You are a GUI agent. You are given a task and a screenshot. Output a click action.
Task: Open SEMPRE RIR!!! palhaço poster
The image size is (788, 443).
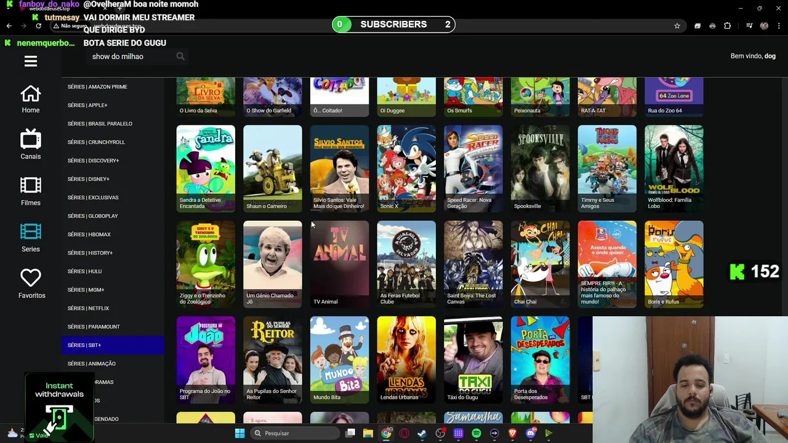[x=607, y=264]
